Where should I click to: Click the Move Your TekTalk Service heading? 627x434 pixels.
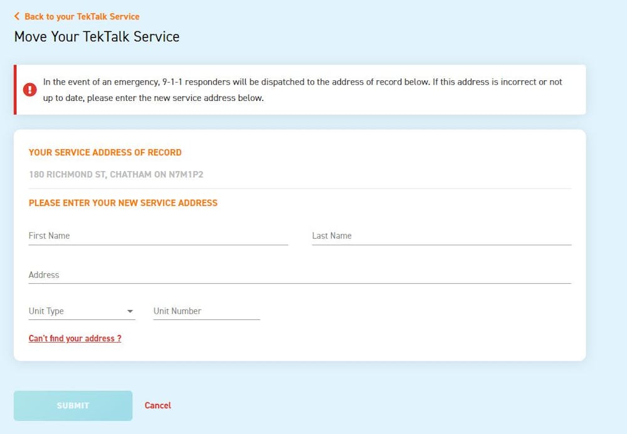pos(97,37)
